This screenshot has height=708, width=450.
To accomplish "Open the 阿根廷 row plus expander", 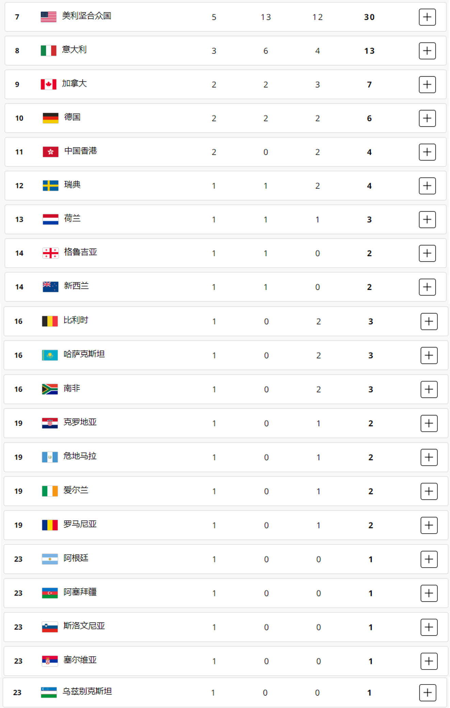I will [429, 559].
